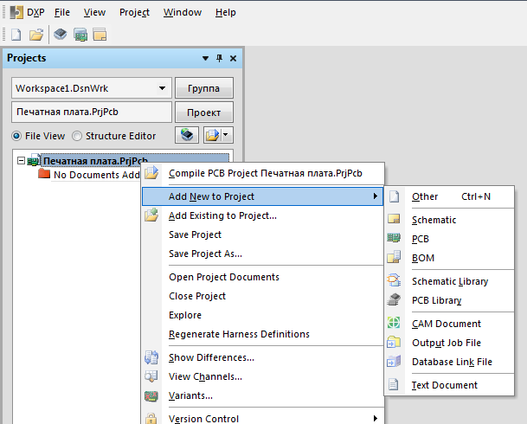Click the Variants board icon

[151, 395]
